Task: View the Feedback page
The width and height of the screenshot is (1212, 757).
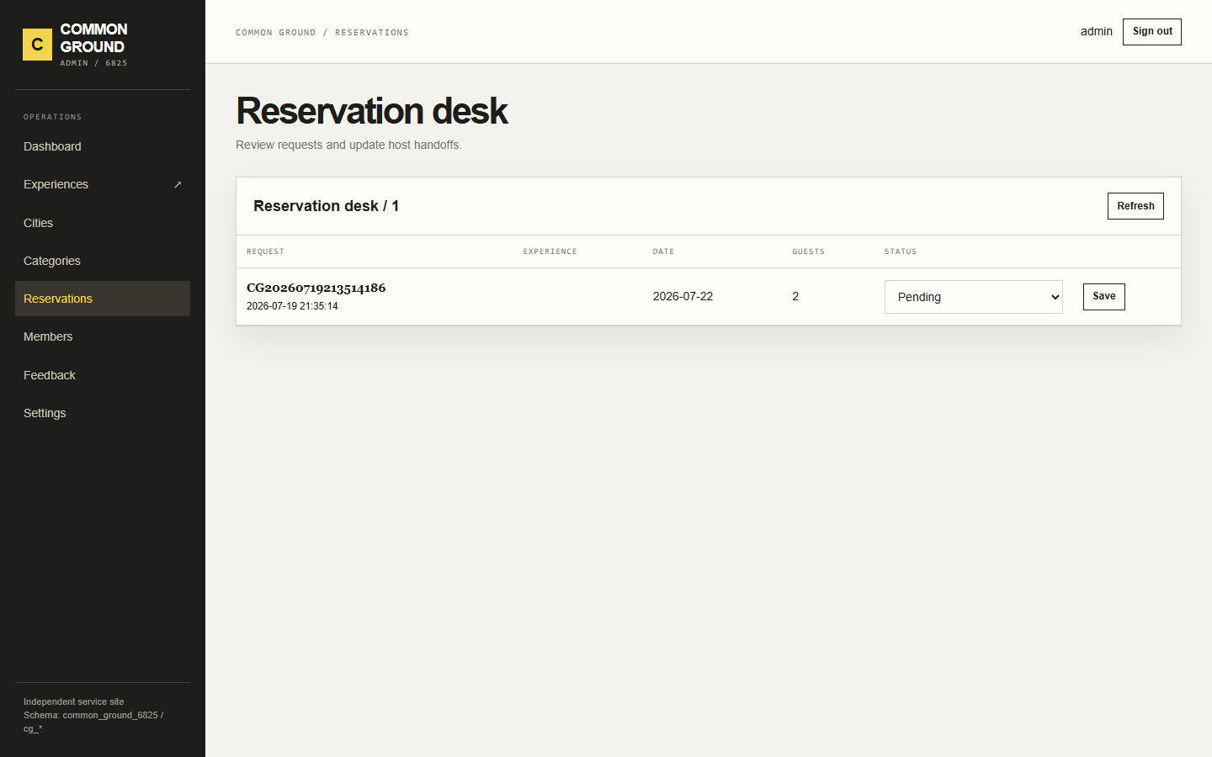Action: click(x=103, y=375)
